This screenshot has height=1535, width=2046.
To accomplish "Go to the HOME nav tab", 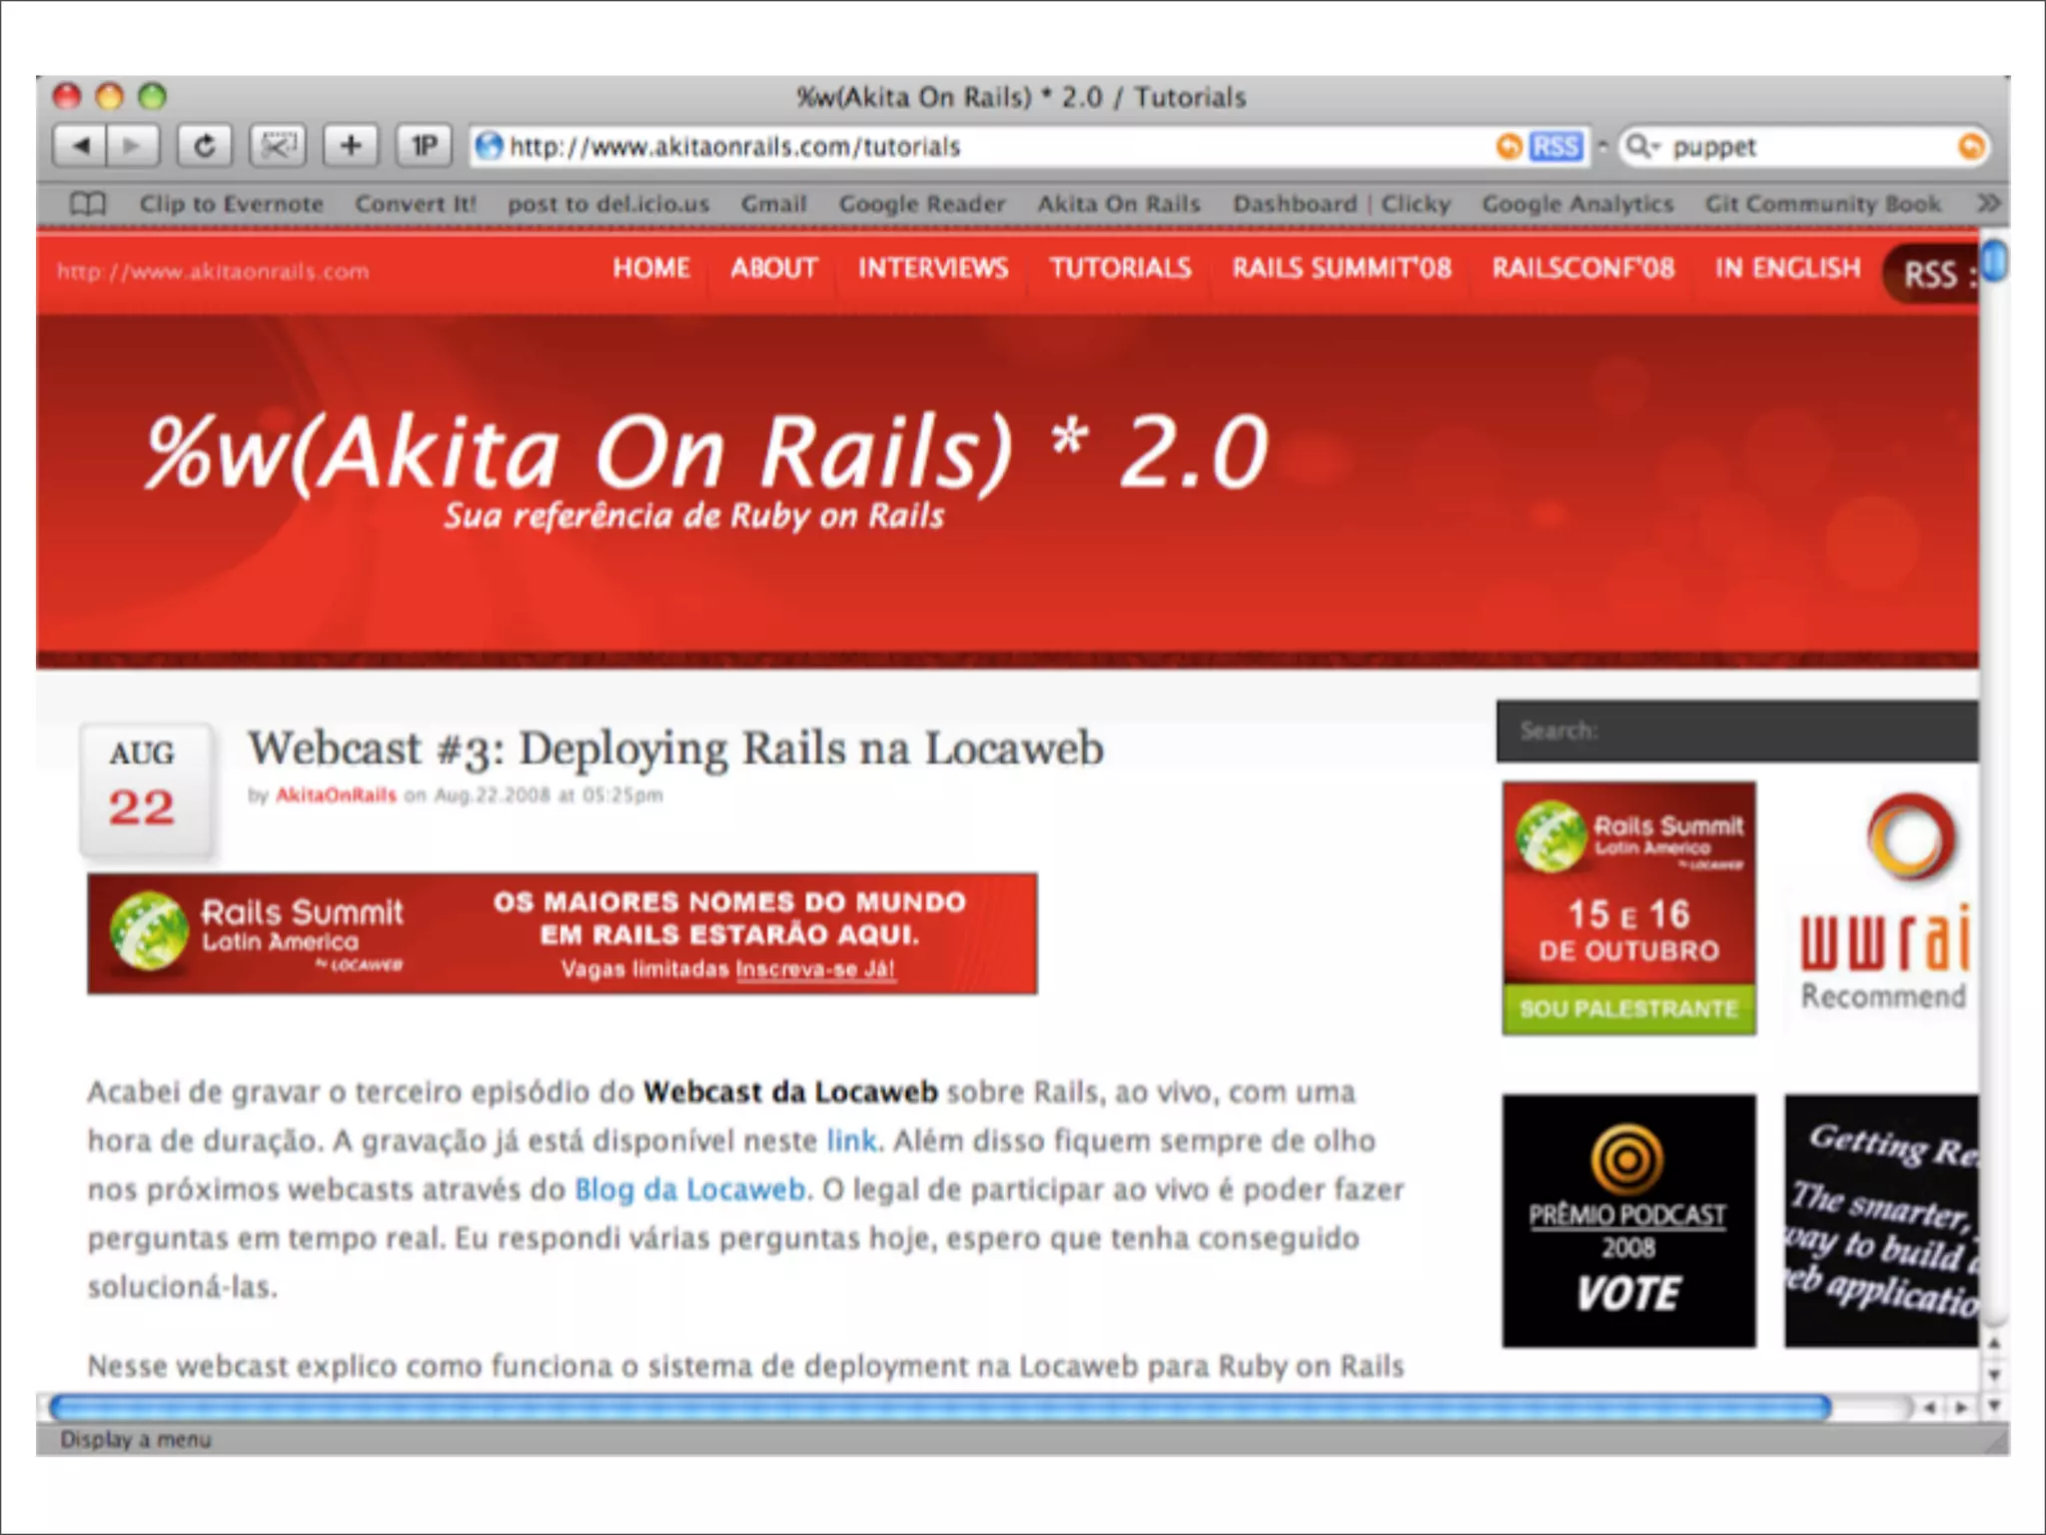I will pyautogui.click(x=651, y=268).
